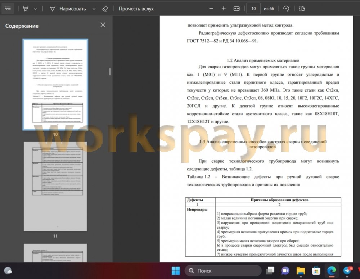The width and height of the screenshot is (360, 279).
Task: Open the weather widget on the taskbar
Action: pos(8,271)
